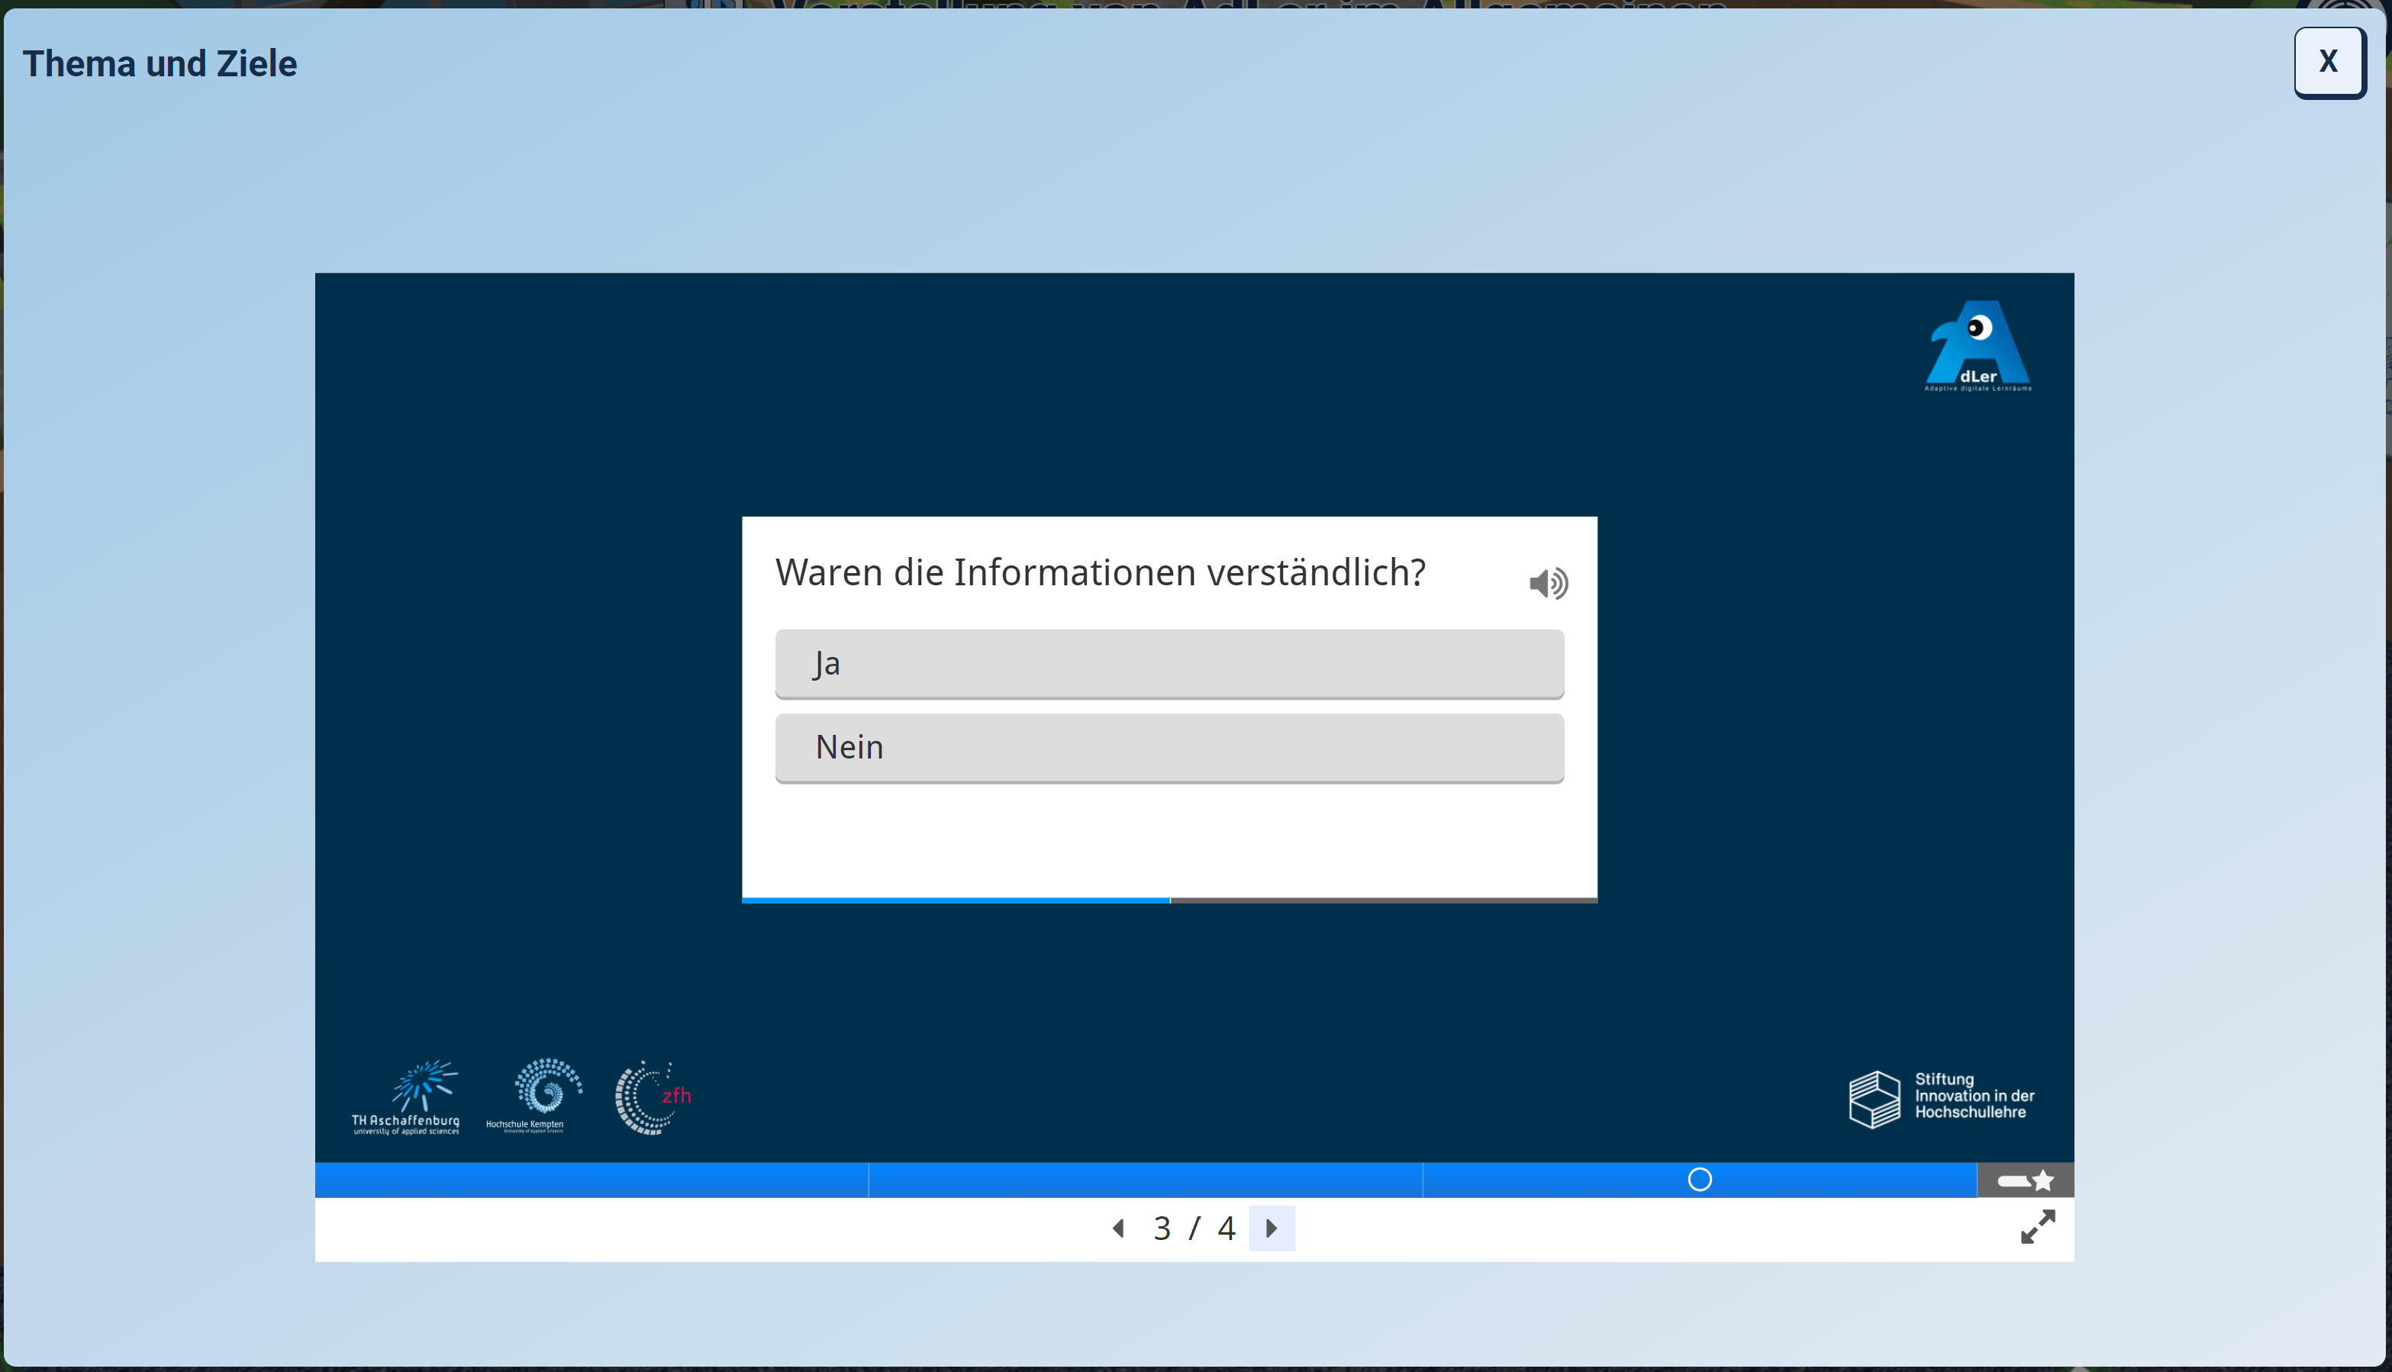Screen dimensions: 2392x1372
Task: Close the 'Thema und Ziele' dialog
Action: click(x=2328, y=63)
